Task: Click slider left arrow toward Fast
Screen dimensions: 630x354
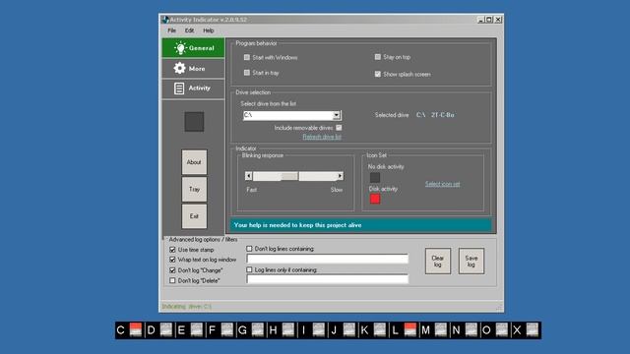Action: 249,176
